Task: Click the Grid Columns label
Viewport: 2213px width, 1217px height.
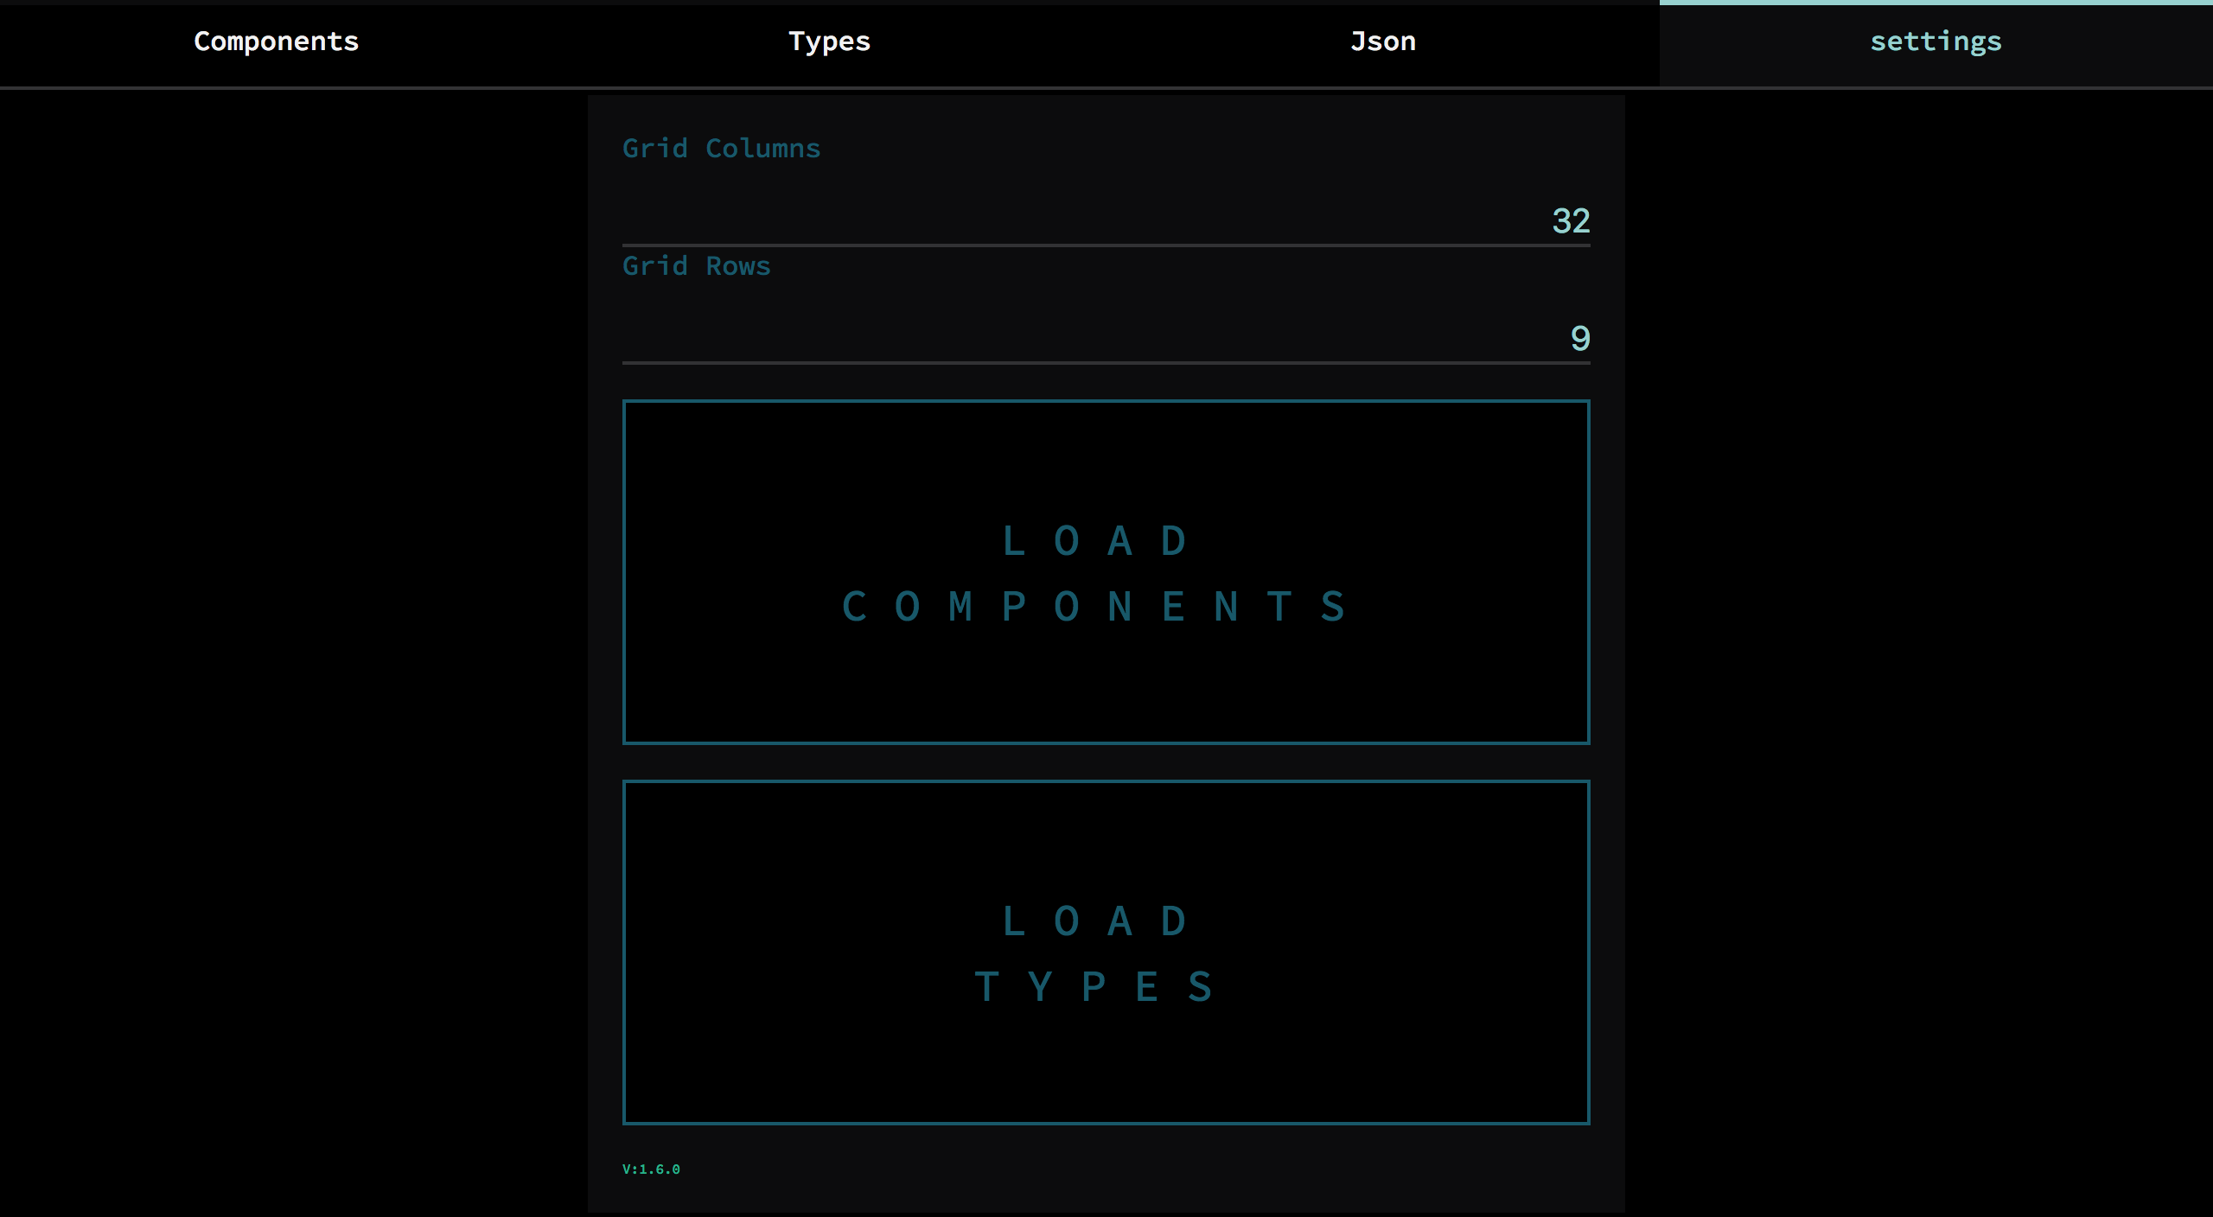Action: (721, 148)
